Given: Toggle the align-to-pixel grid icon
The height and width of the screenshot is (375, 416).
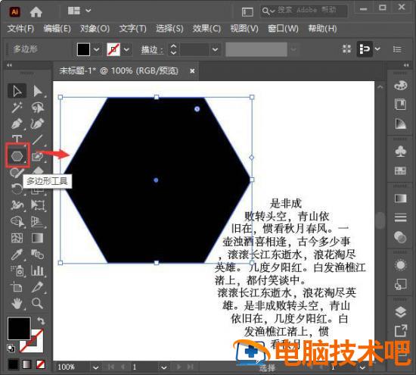Looking at the screenshot, I should coord(346,49).
